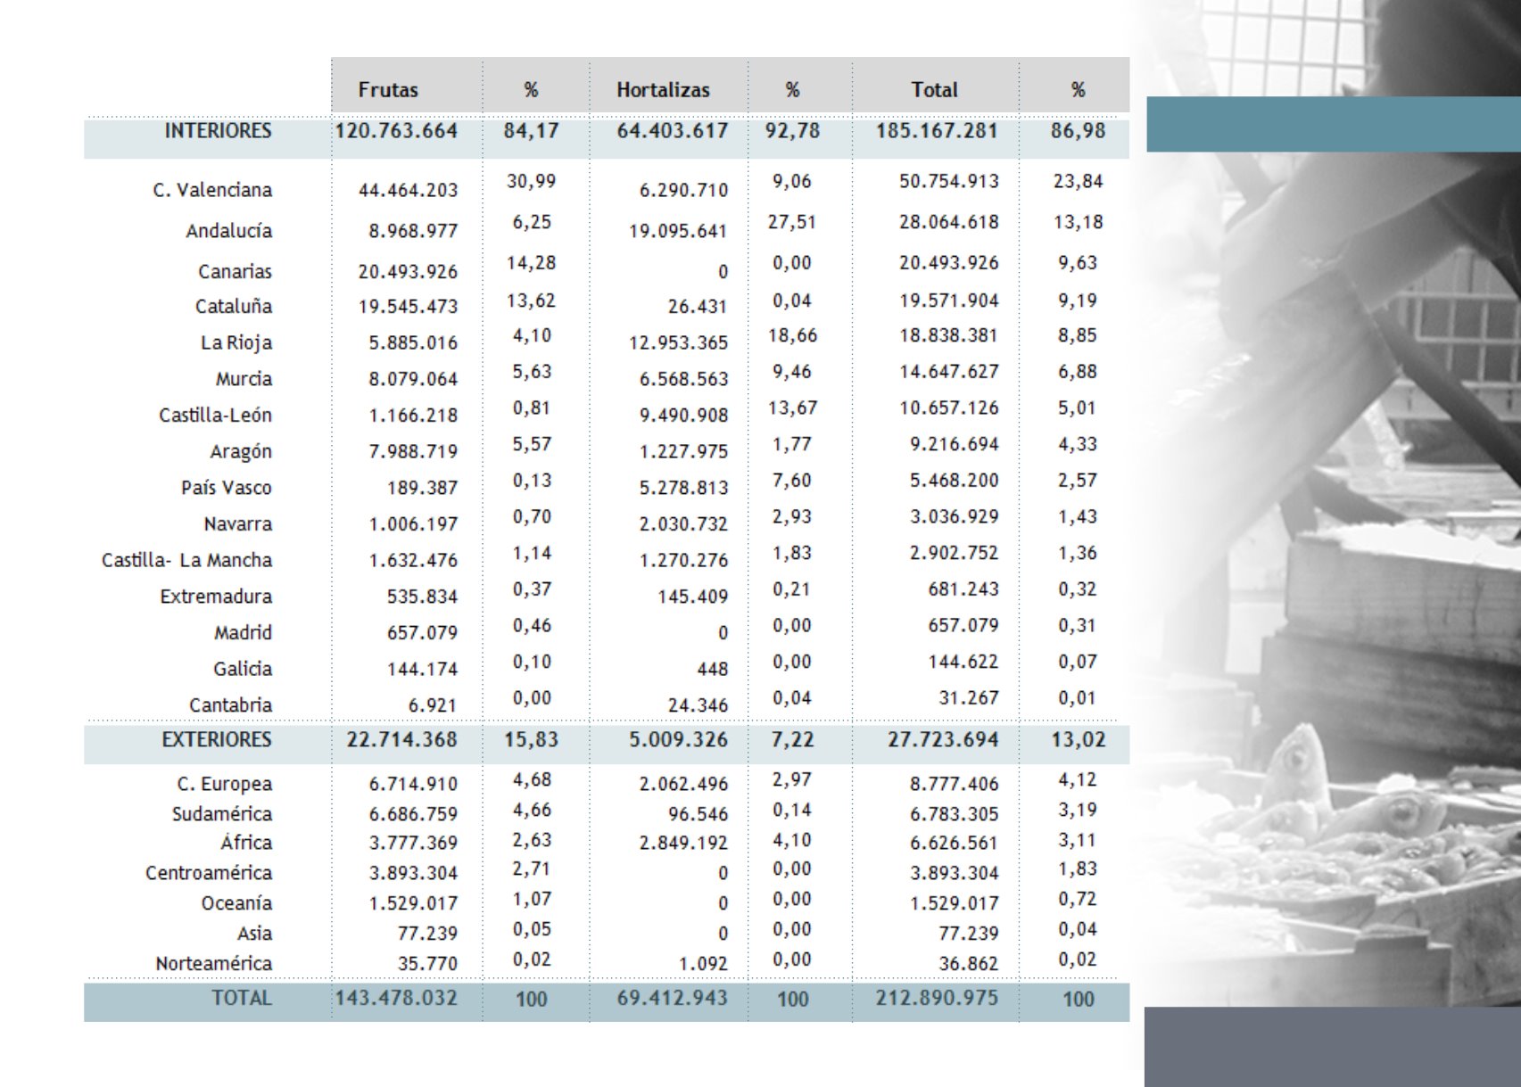This screenshot has width=1521, height=1087.
Task: Click the value 120.763.664
Action: tap(396, 131)
